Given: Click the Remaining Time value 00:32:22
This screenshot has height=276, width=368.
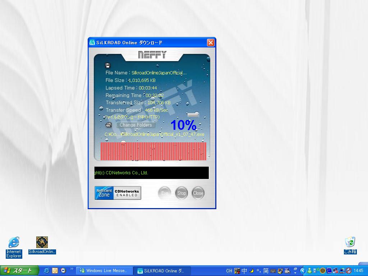Looking at the screenshot, I should pyautogui.click(x=155, y=95).
